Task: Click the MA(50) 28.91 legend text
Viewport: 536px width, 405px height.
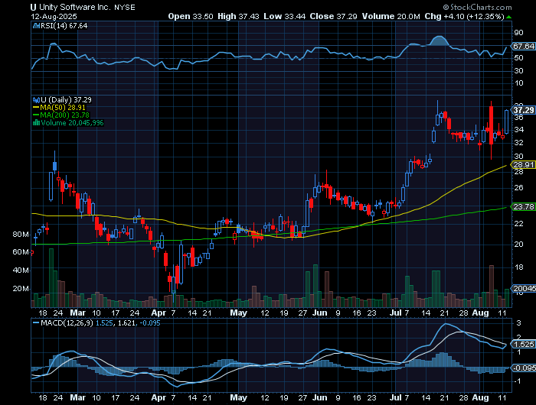Action: tap(63, 108)
